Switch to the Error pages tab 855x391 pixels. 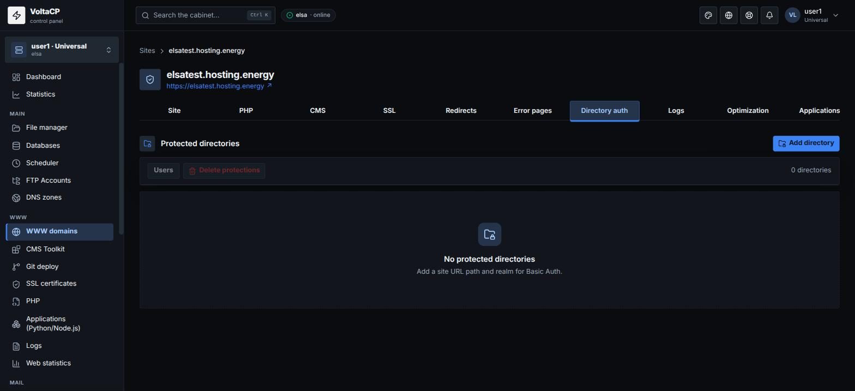(533, 111)
